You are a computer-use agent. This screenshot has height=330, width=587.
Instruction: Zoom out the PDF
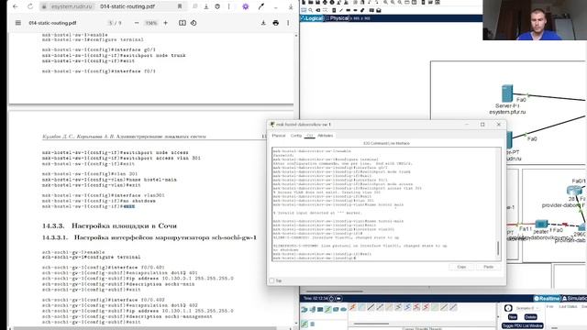pos(137,23)
